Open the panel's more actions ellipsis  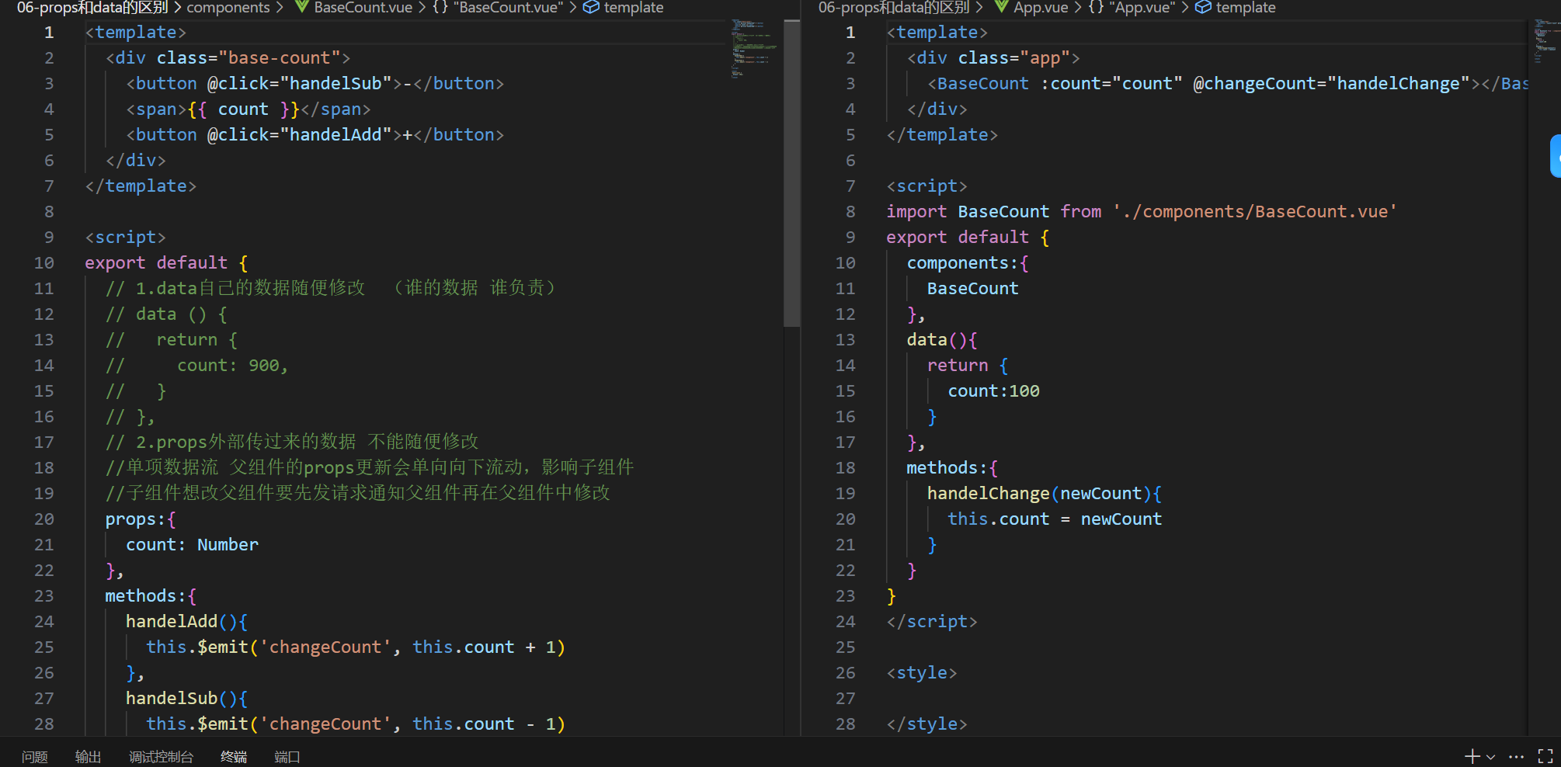tap(1516, 756)
